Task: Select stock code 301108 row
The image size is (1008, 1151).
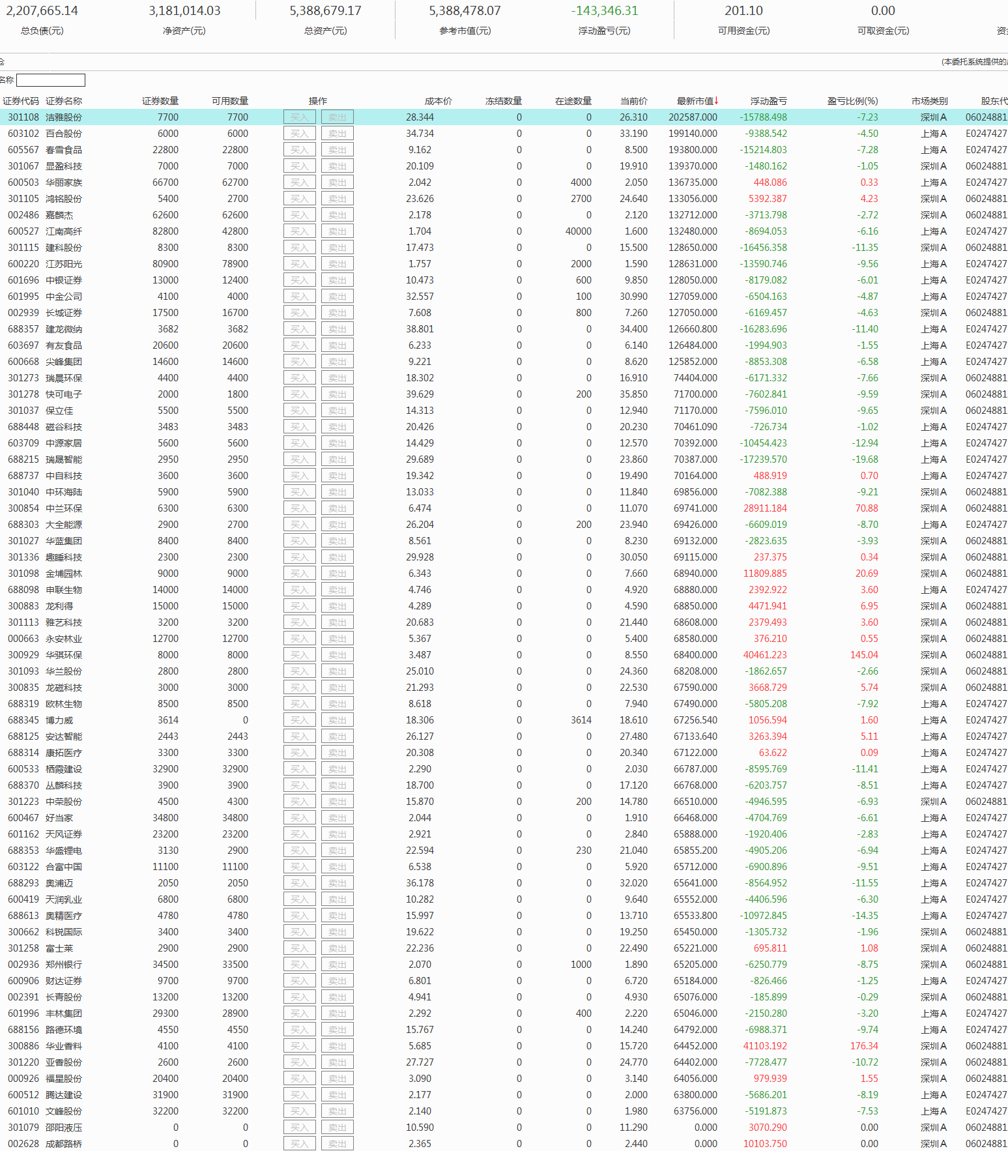Action: tap(23, 117)
